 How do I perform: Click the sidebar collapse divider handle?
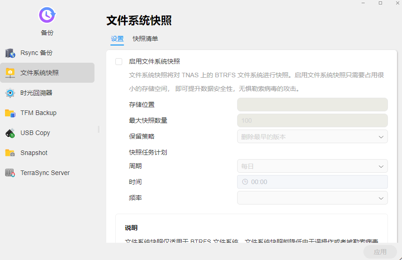tap(99, 130)
